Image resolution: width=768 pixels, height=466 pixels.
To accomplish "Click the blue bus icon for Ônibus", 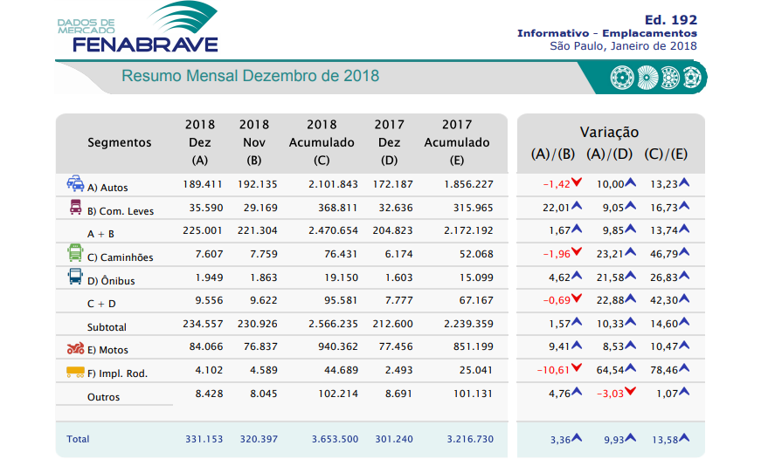I will pos(75,277).
